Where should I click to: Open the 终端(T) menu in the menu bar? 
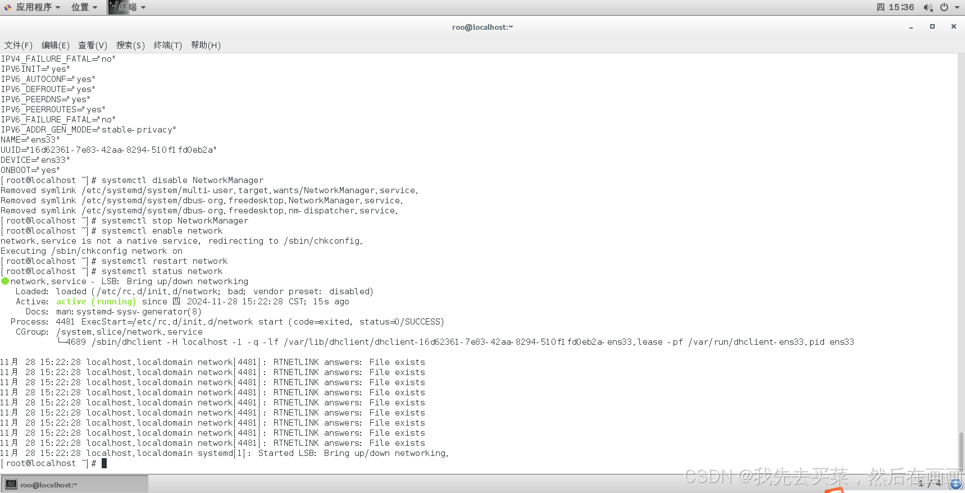coord(168,45)
